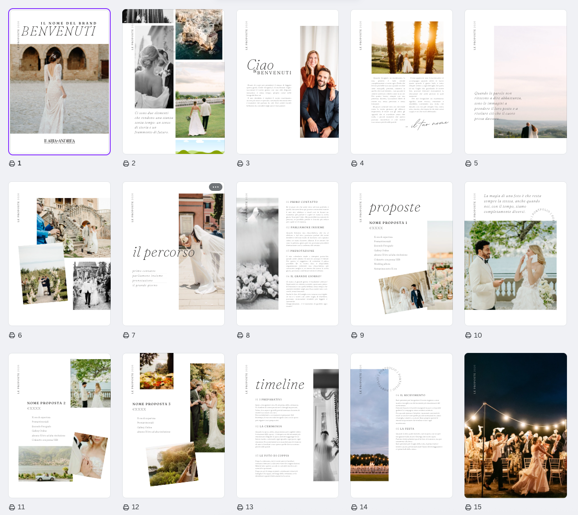
Task: Click the printer icon below page 14
Action: [x=354, y=507]
